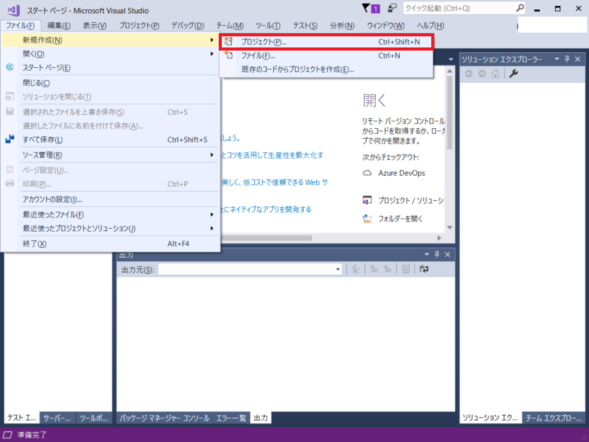Switch to パッケージ マネージャー コンソール tab
The width and height of the screenshot is (589, 442).
tap(165, 417)
